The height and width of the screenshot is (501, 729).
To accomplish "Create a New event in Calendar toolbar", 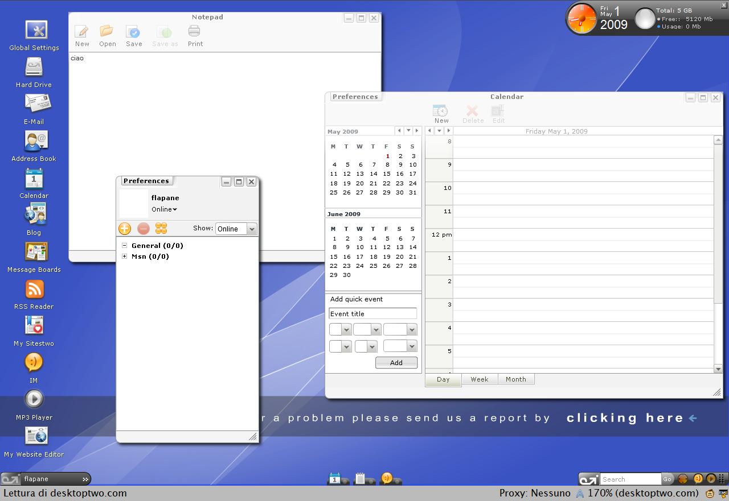I will 441,114.
